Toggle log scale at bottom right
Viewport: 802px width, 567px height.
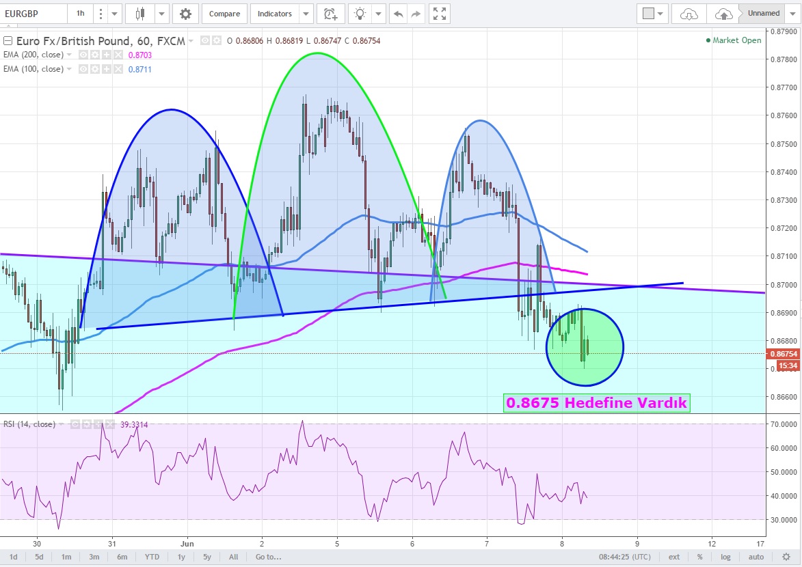pyautogui.click(x=725, y=557)
